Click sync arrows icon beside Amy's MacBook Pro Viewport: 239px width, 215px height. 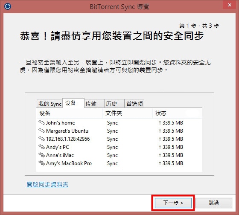tap(42, 163)
